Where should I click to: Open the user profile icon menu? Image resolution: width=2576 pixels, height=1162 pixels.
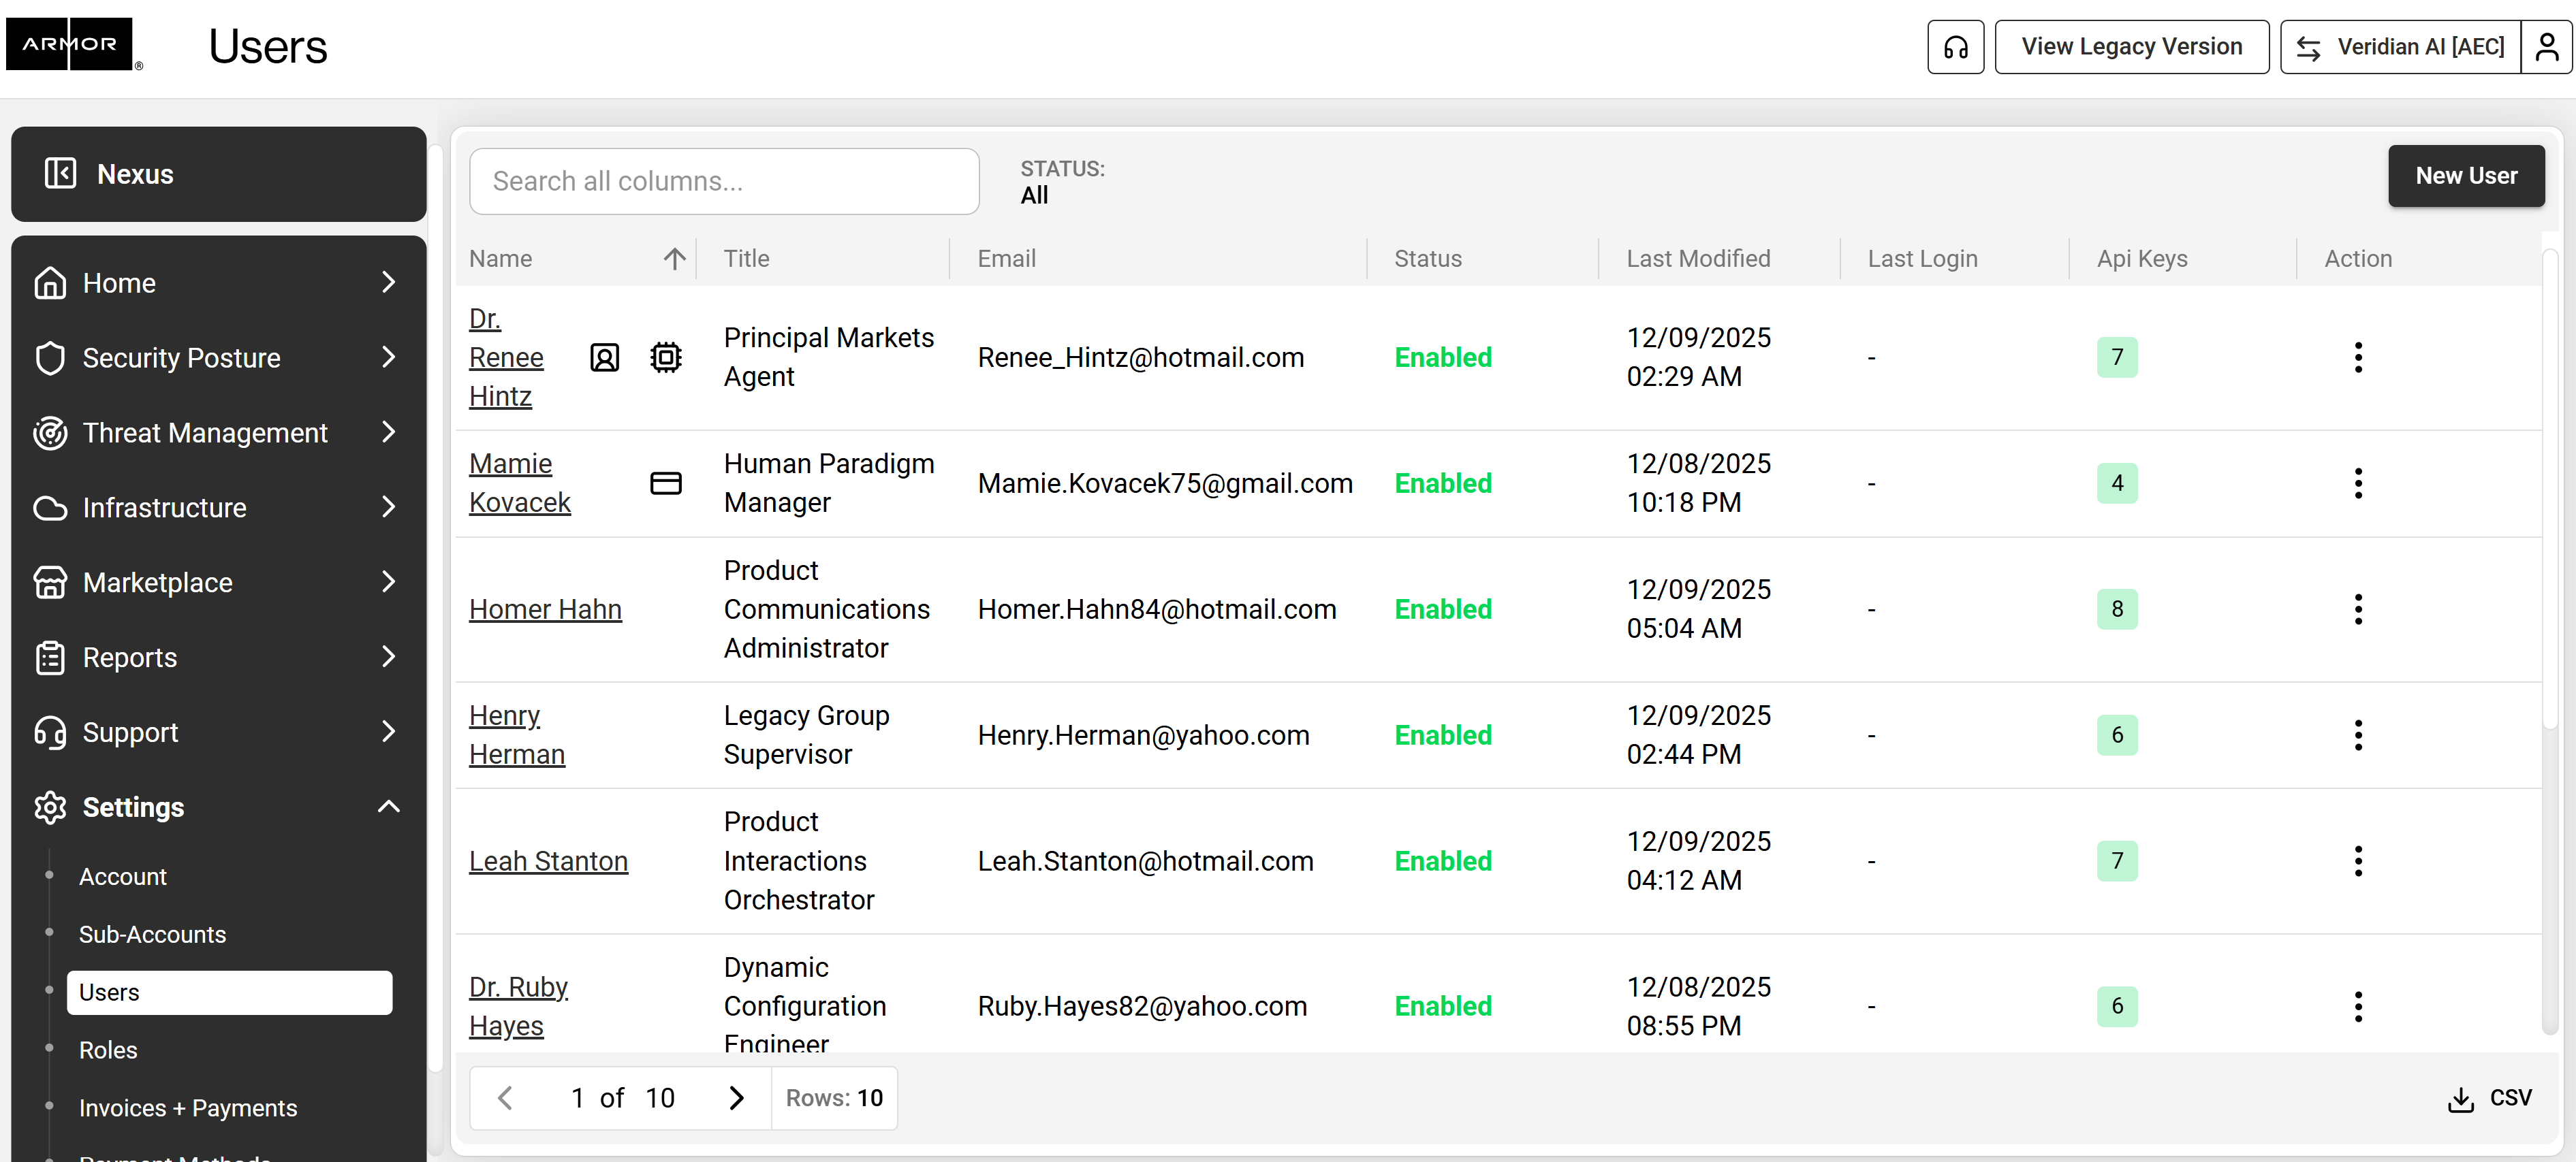(x=2546, y=47)
